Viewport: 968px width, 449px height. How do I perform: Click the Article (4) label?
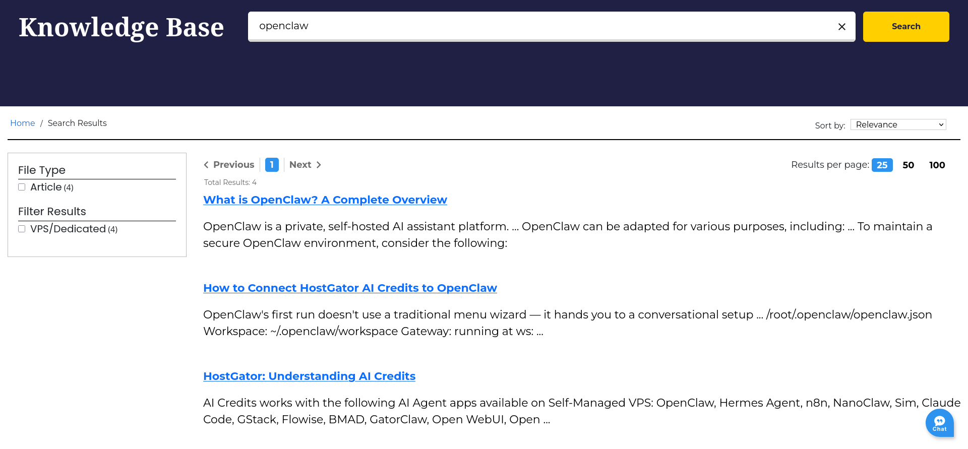[x=52, y=187]
